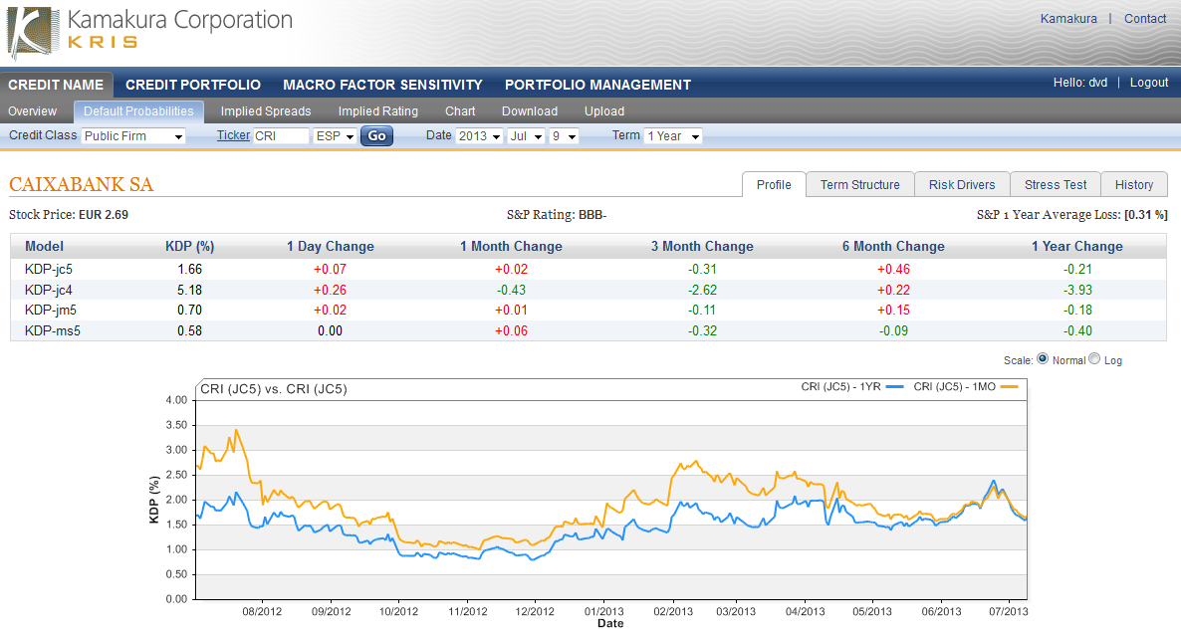This screenshot has height=635, width=1181.
Task: Click the chart title CRI (JC5) vs. CRI (JC5)
Action: (274, 389)
